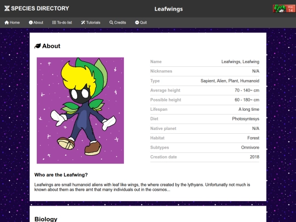Click the Biology section heading
The height and width of the screenshot is (222, 296).
point(45,219)
